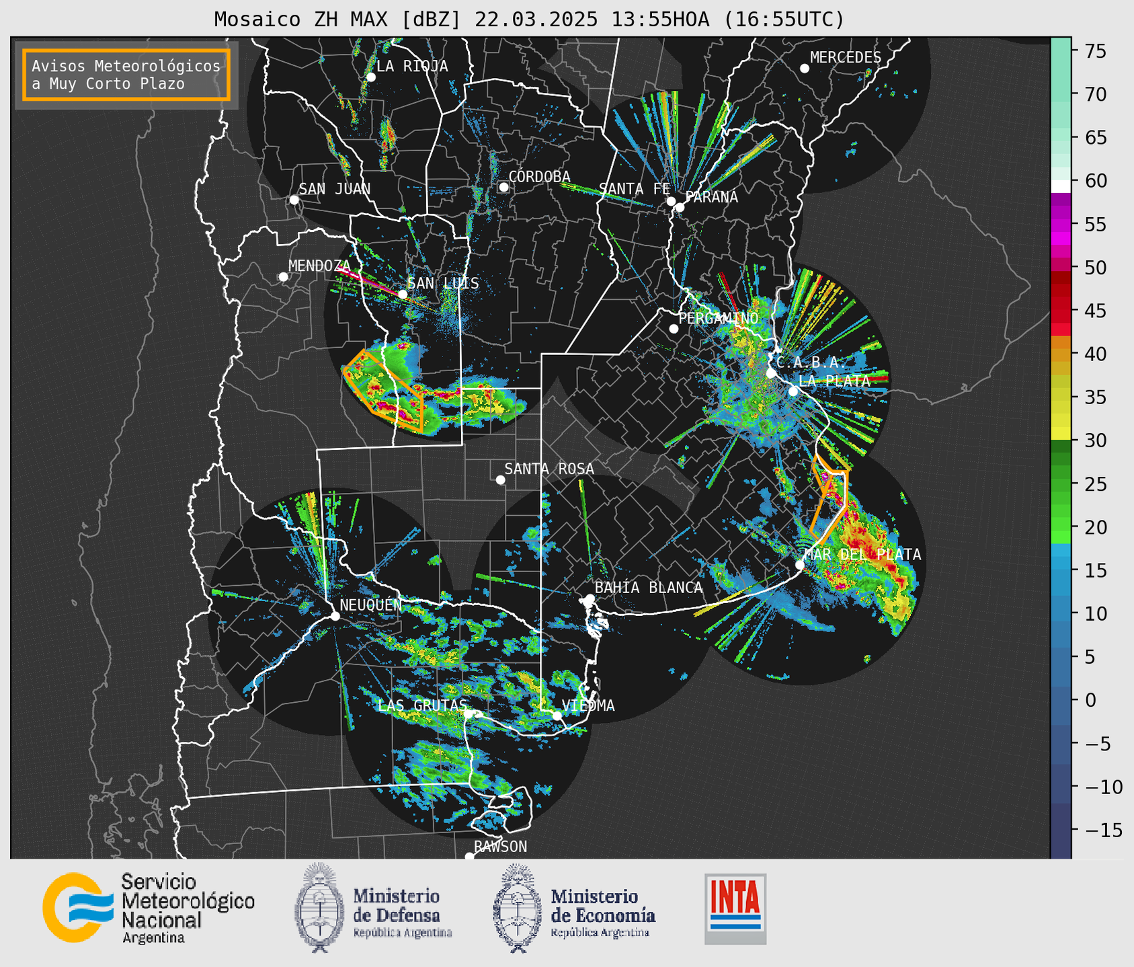The image size is (1134, 967).
Task: Select the NEUQUÉN city marker dot
Action: pos(335,616)
